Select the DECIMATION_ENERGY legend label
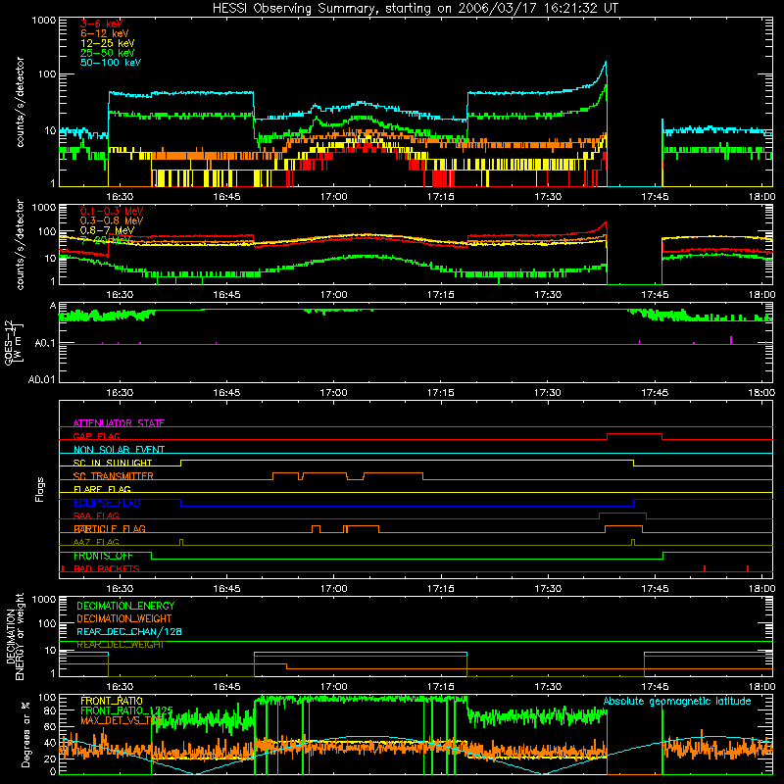The height and width of the screenshot is (784, 784). (x=125, y=606)
